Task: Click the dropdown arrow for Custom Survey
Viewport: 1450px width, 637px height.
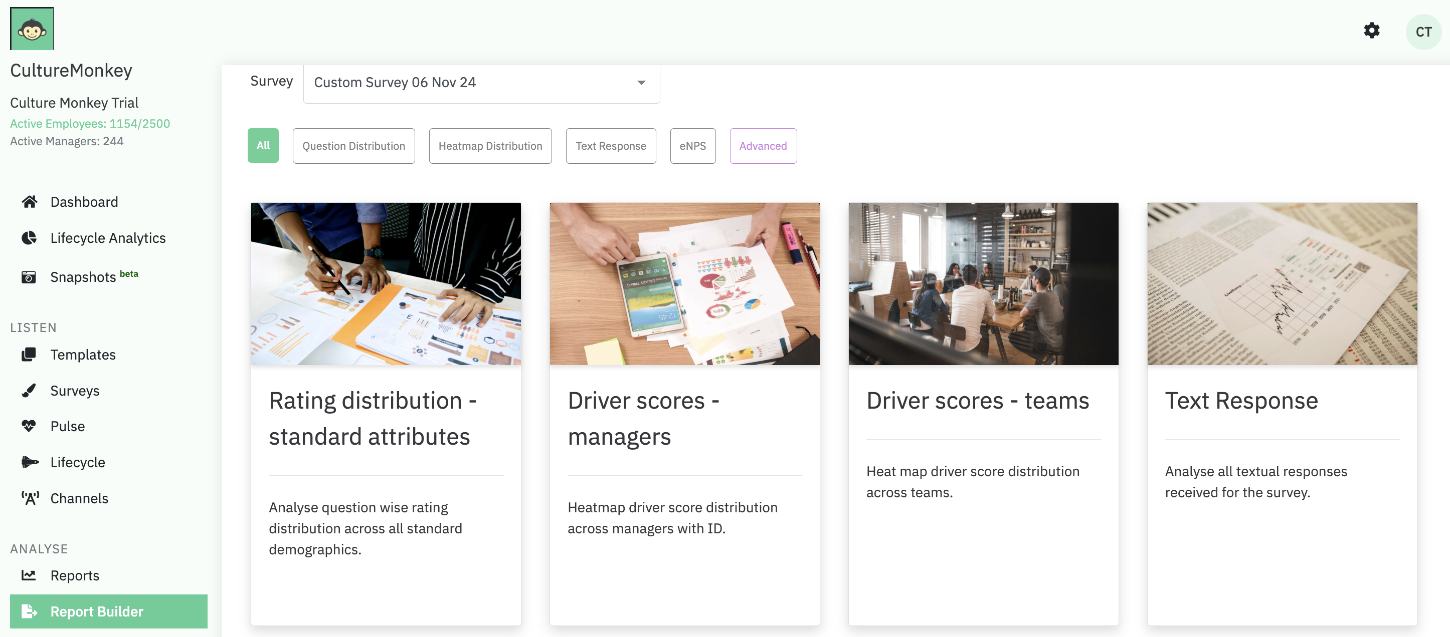Action: tap(641, 83)
